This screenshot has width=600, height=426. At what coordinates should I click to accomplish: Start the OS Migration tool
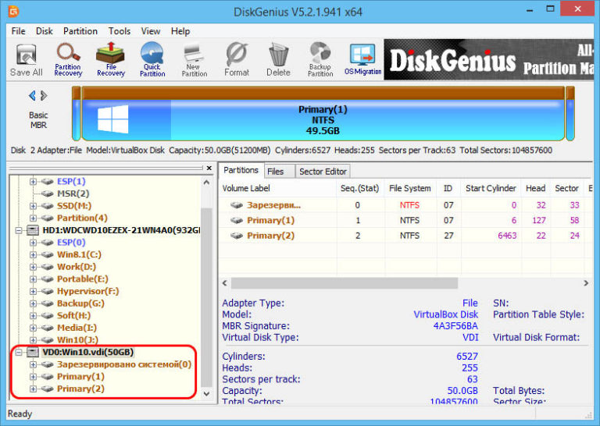click(x=362, y=59)
